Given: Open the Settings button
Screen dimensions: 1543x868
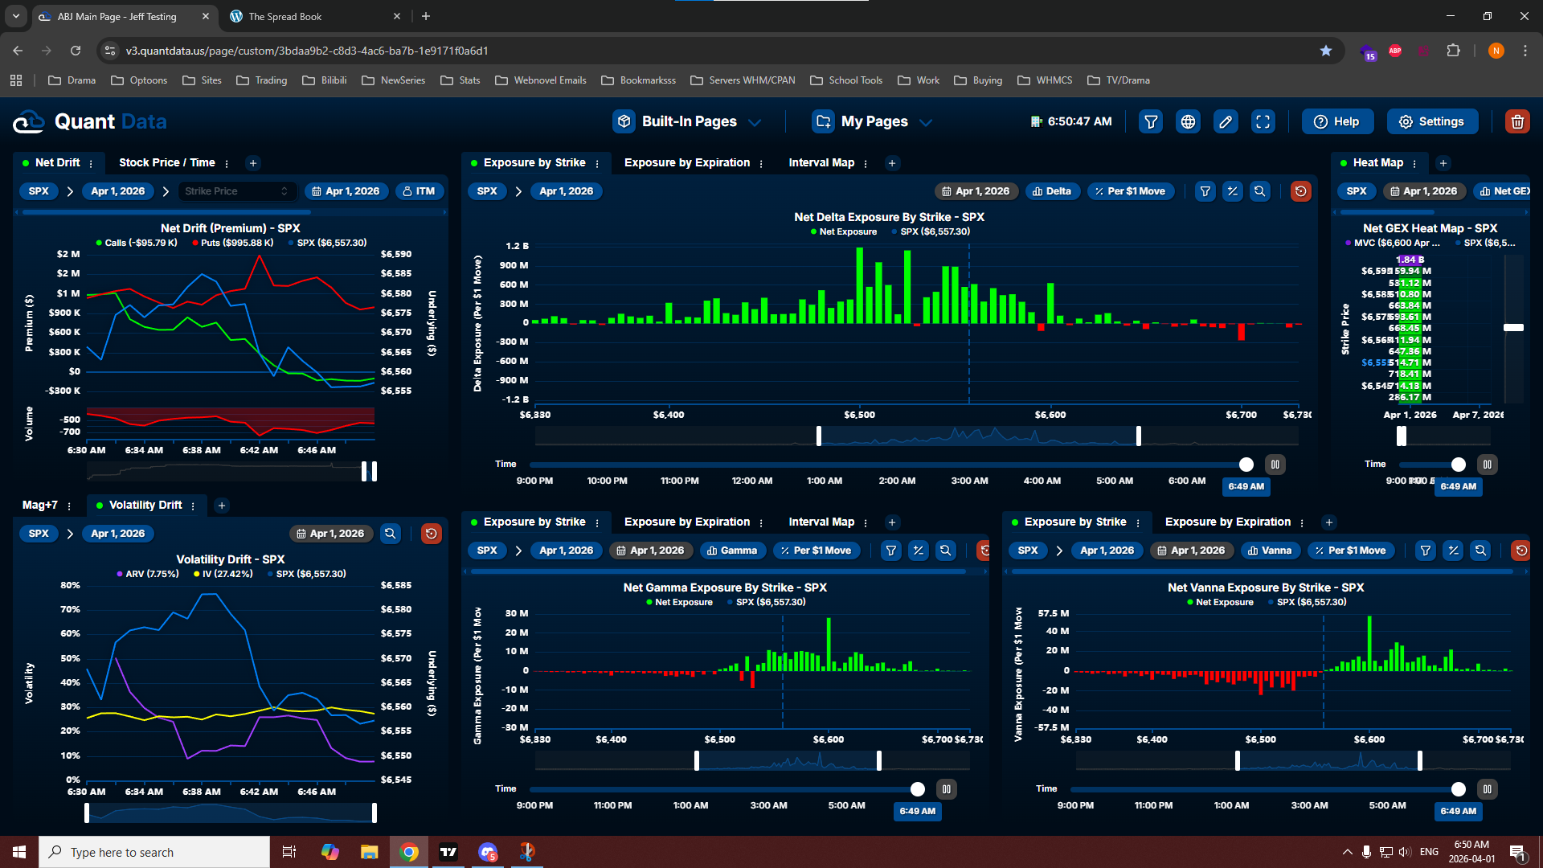Looking at the screenshot, I should click(1432, 121).
